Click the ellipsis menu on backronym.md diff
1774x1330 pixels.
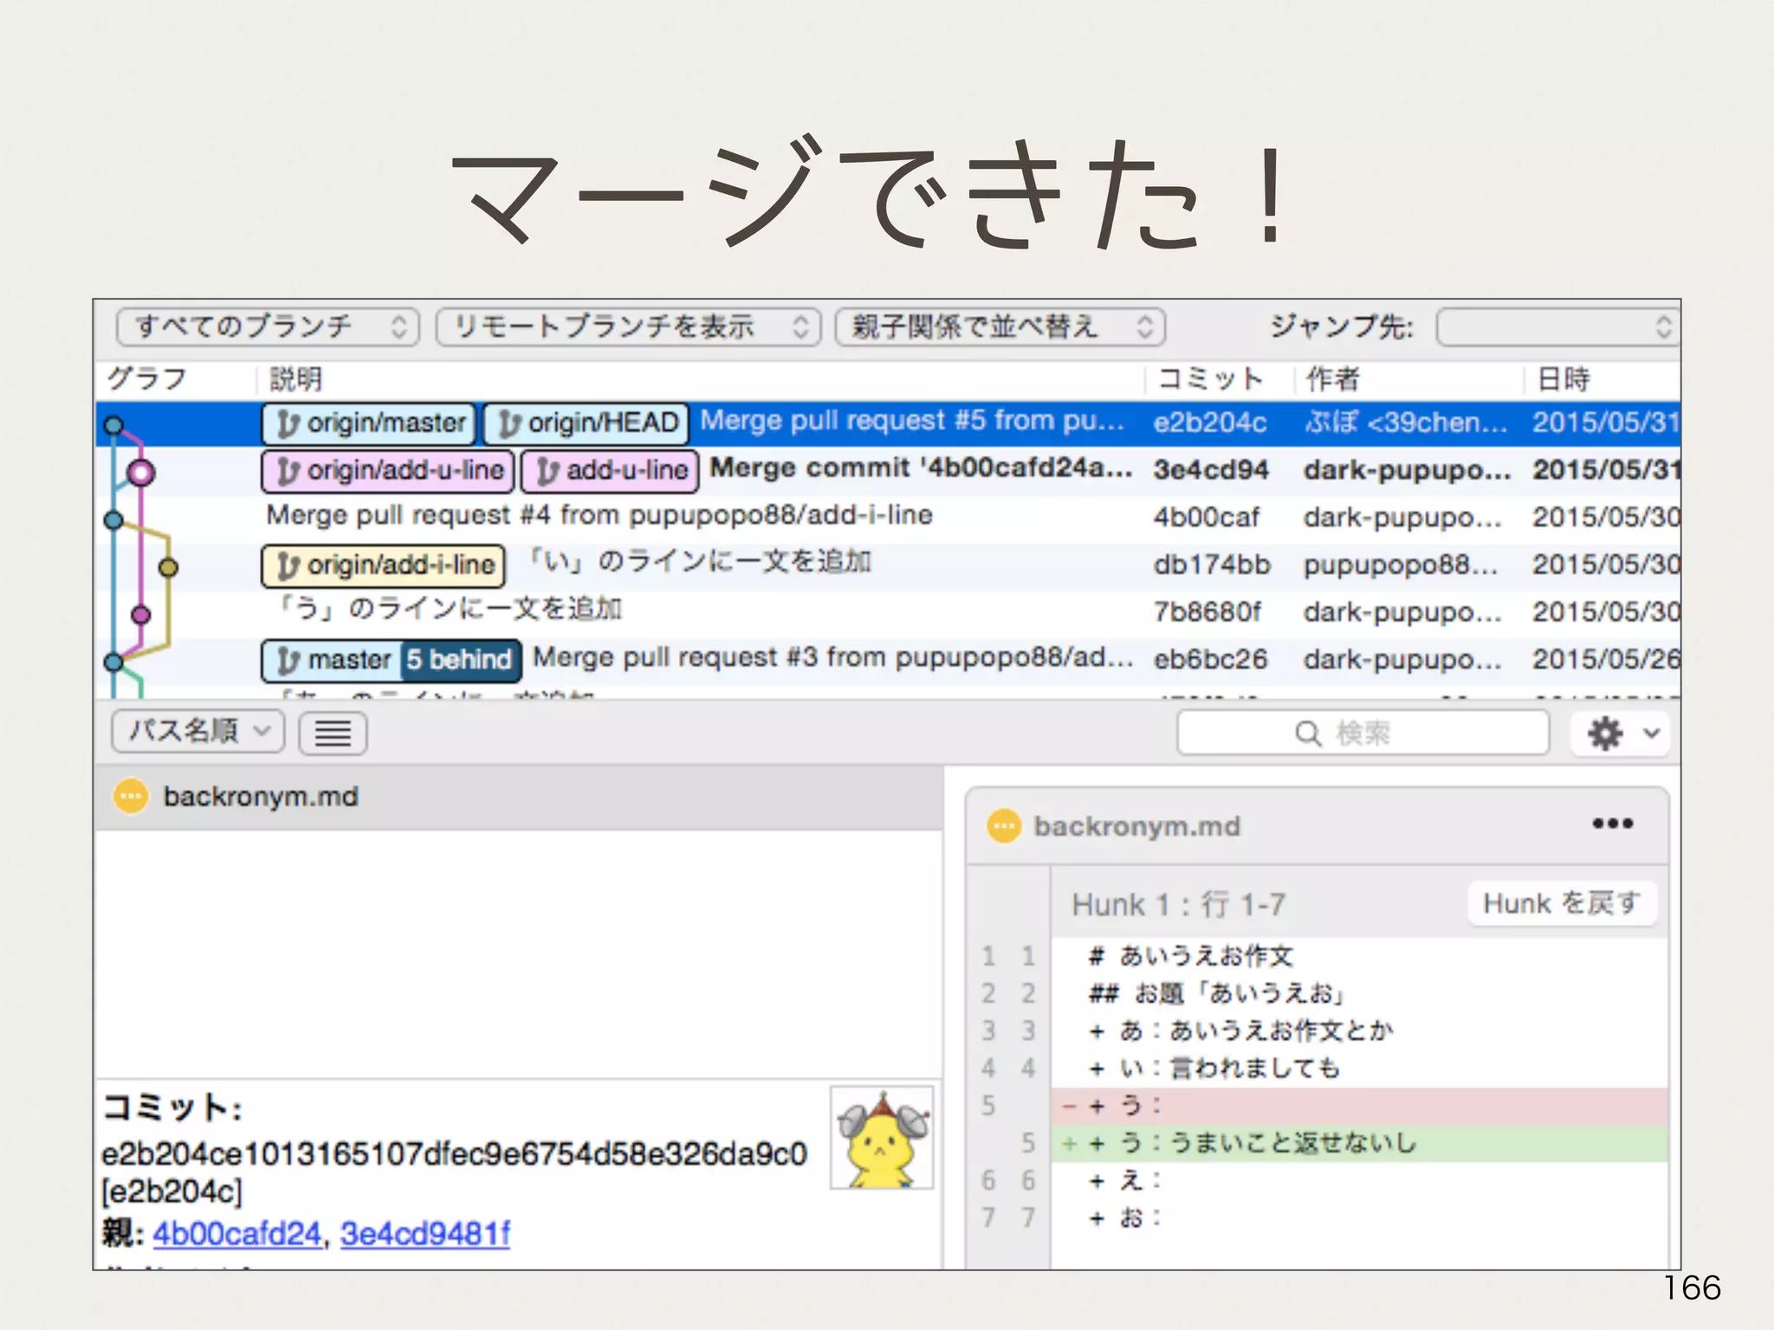click(1612, 823)
